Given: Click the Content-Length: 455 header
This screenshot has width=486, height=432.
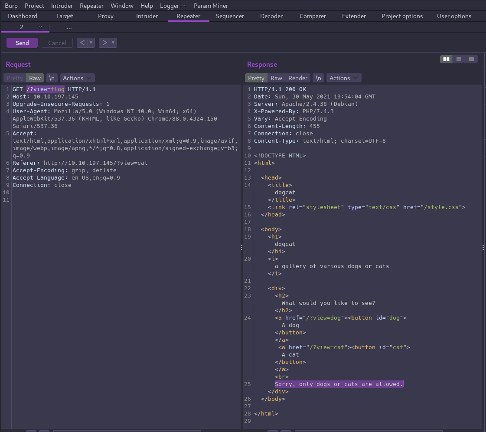Looking at the screenshot, I should click(x=287, y=126).
